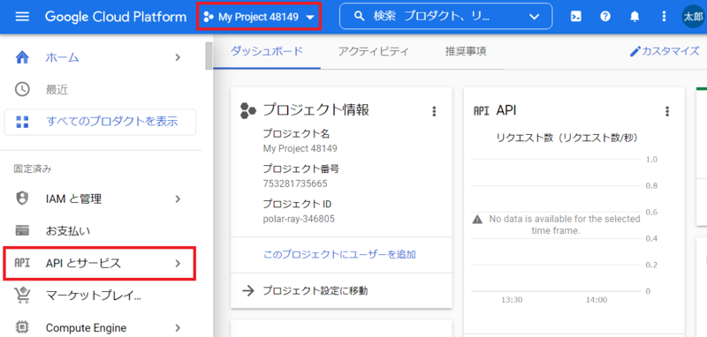Select the ダッシュボード tab
Image resolution: width=707 pixels, height=337 pixels.
point(267,51)
